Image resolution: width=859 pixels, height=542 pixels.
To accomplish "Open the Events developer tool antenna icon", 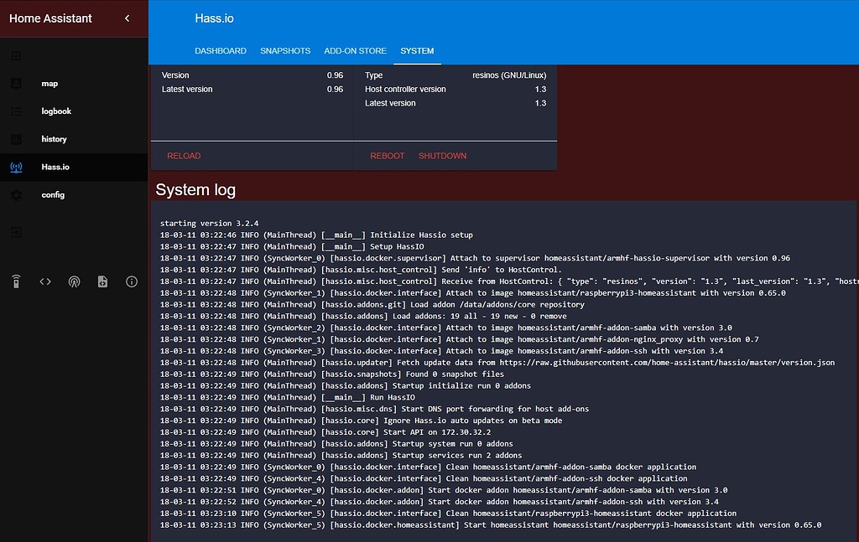I will click(x=74, y=282).
